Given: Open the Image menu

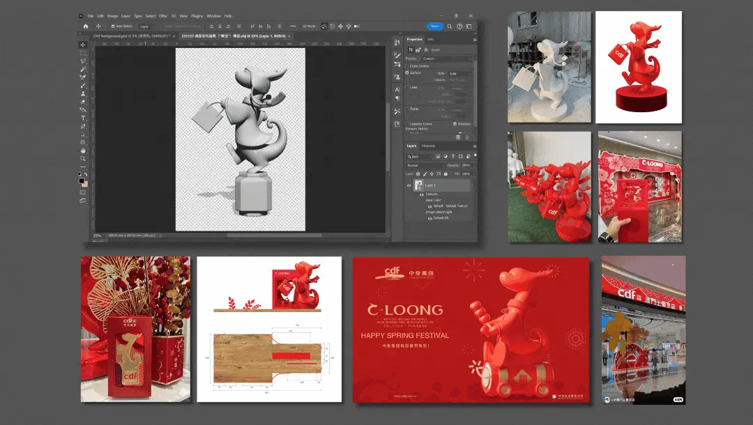Looking at the screenshot, I should click(x=112, y=16).
